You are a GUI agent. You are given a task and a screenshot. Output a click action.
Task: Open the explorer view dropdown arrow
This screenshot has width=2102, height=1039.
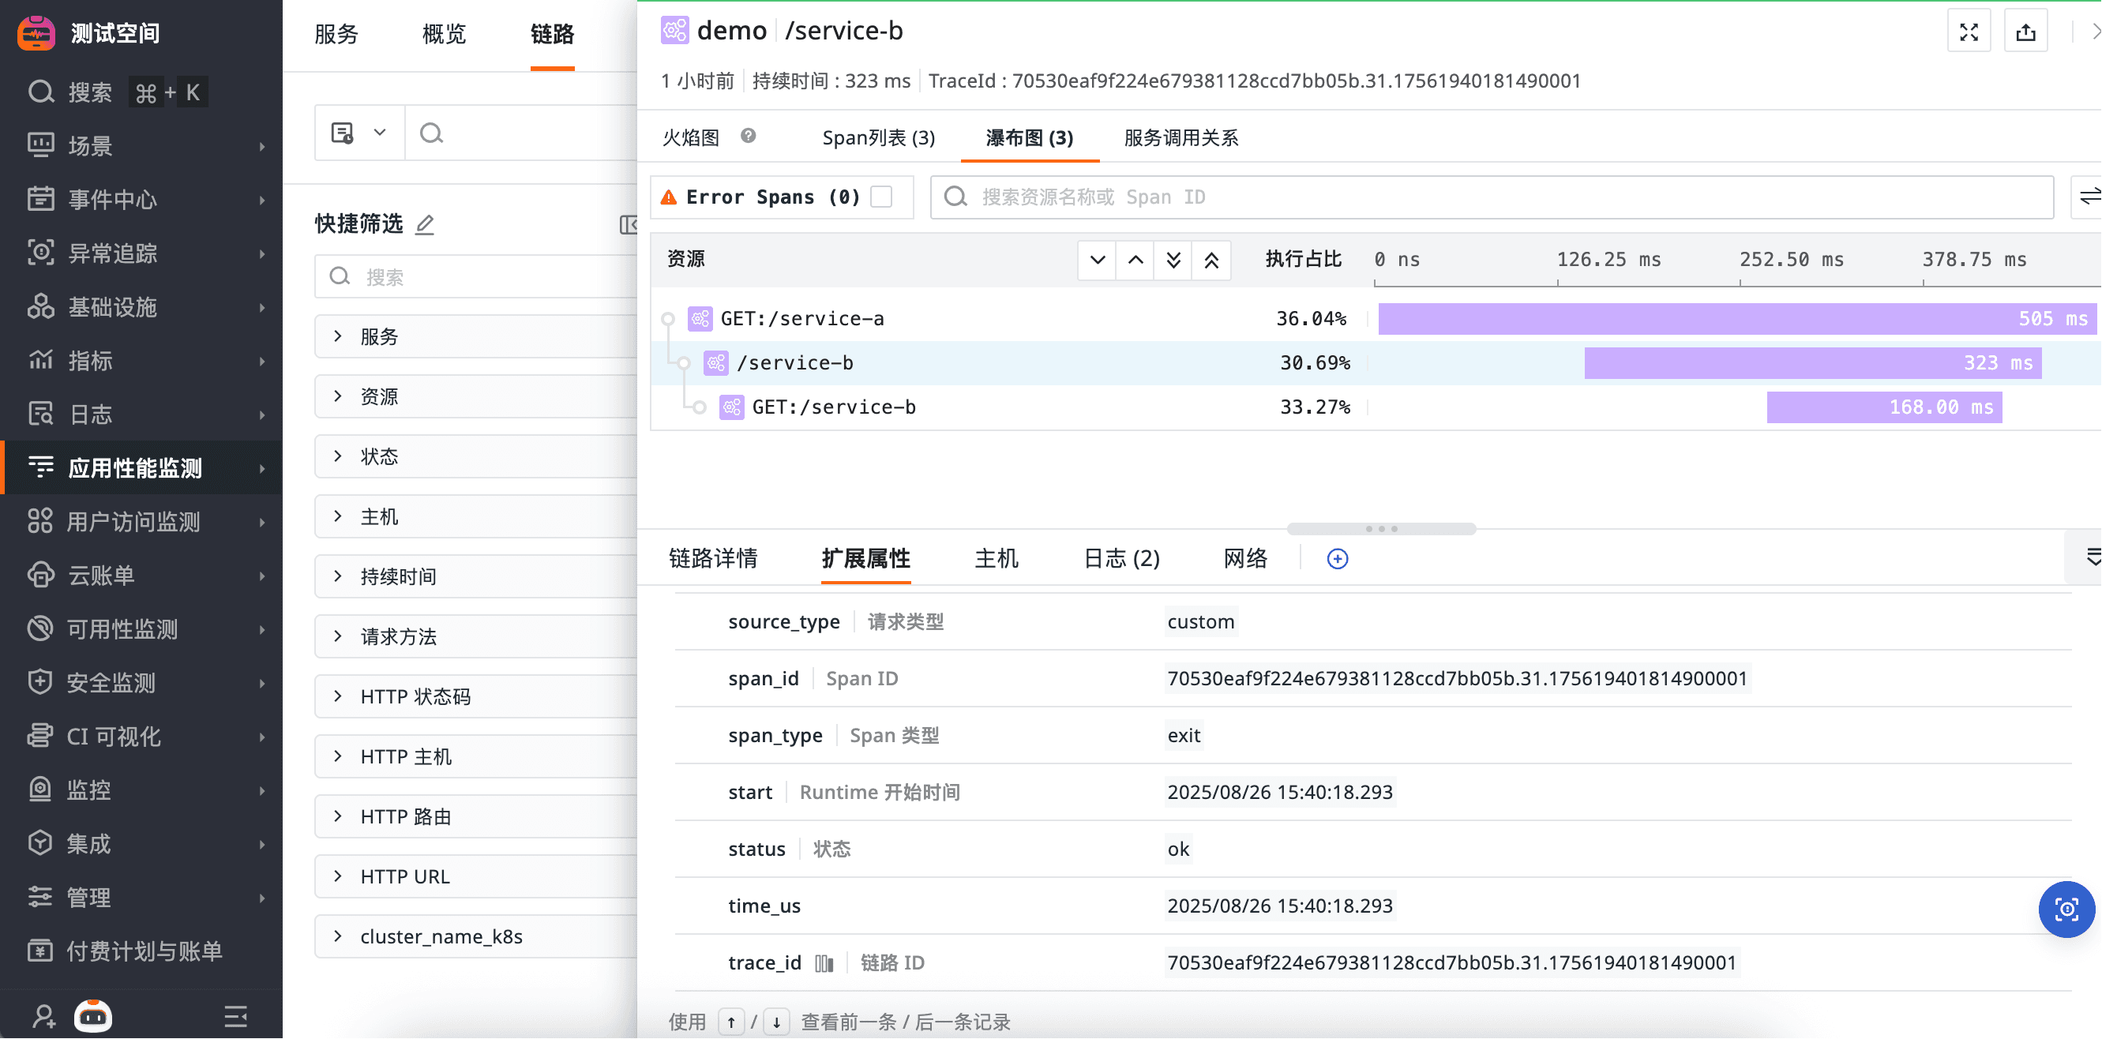380,132
